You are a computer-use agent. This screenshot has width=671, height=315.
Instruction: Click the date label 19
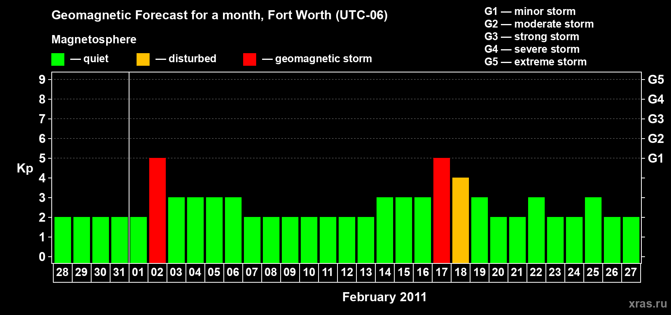pos(480,272)
